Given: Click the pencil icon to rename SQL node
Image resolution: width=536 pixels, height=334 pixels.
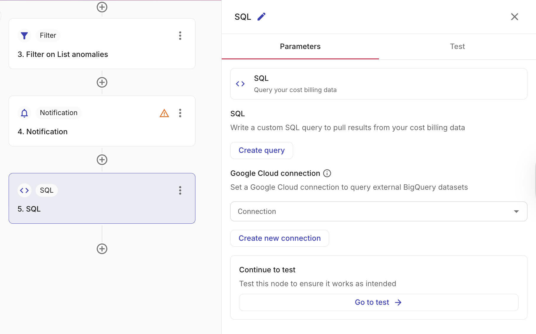Looking at the screenshot, I should click(261, 17).
